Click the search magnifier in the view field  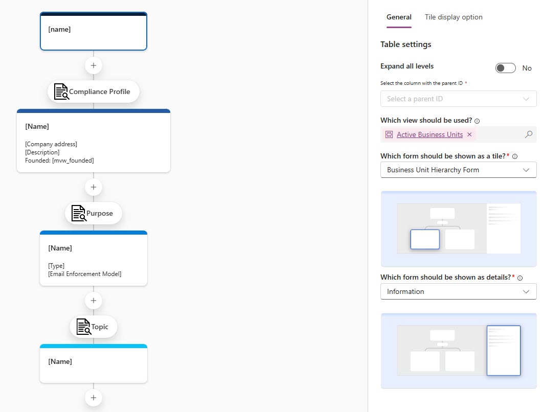529,134
